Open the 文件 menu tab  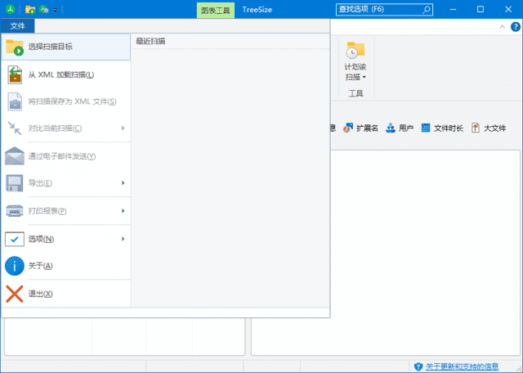pos(18,26)
